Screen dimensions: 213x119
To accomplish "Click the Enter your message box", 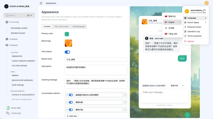I will 165,96.
